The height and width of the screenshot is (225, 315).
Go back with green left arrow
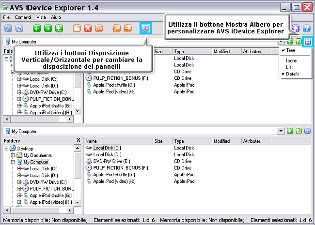point(37,28)
